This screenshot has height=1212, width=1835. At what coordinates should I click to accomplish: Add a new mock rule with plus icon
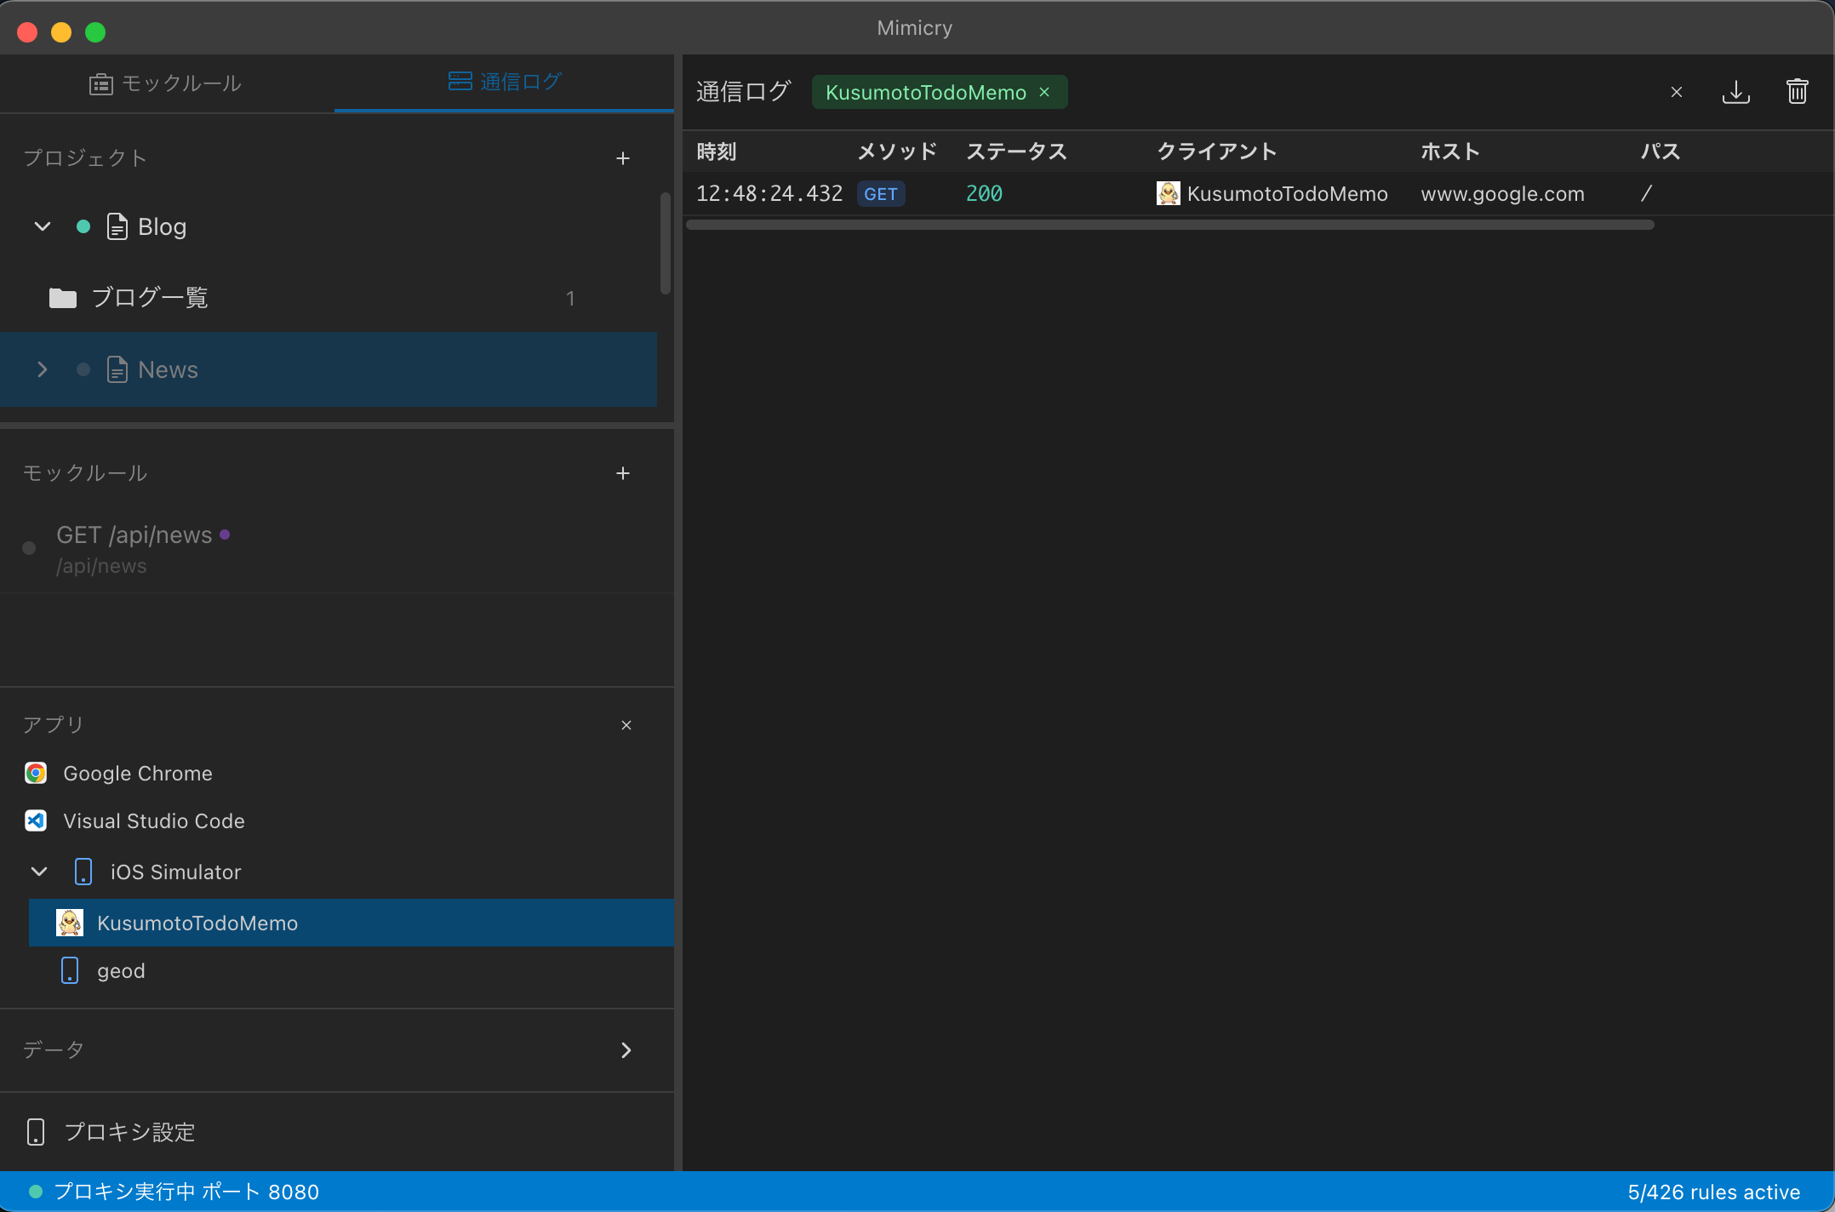pyautogui.click(x=623, y=473)
